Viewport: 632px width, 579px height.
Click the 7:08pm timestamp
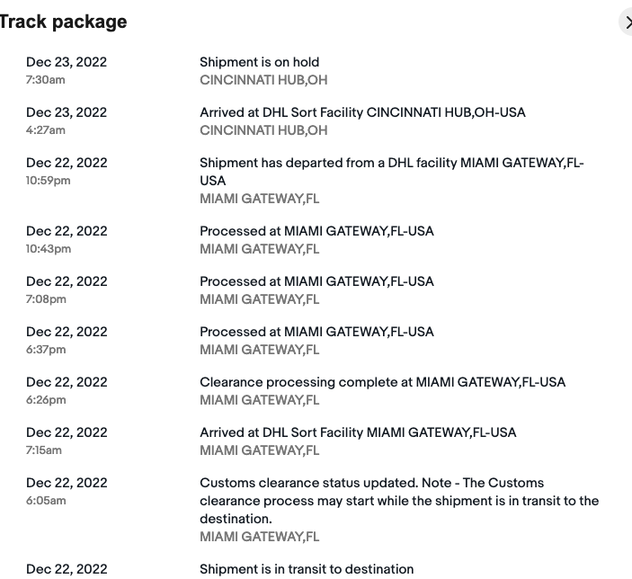[46, 299]
